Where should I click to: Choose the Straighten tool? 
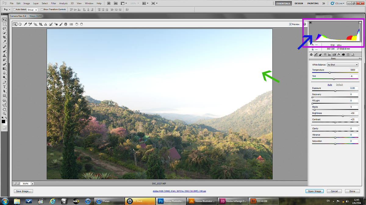tap(46, 24)
